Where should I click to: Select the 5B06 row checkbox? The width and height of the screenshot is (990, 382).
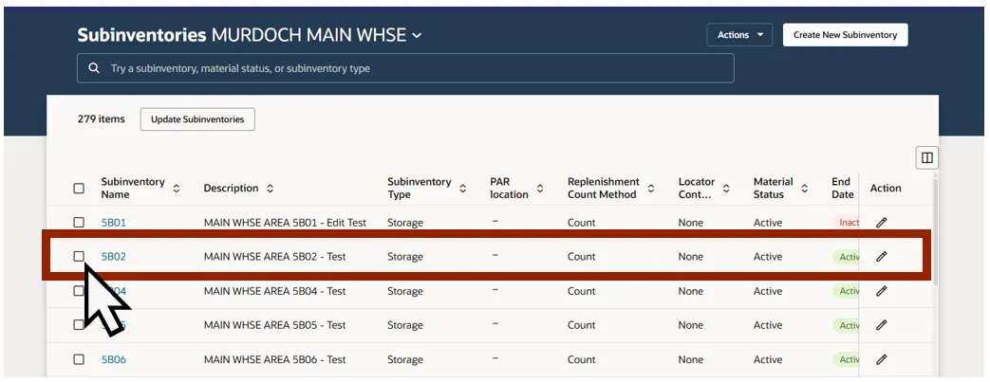(x=79, y=359)
